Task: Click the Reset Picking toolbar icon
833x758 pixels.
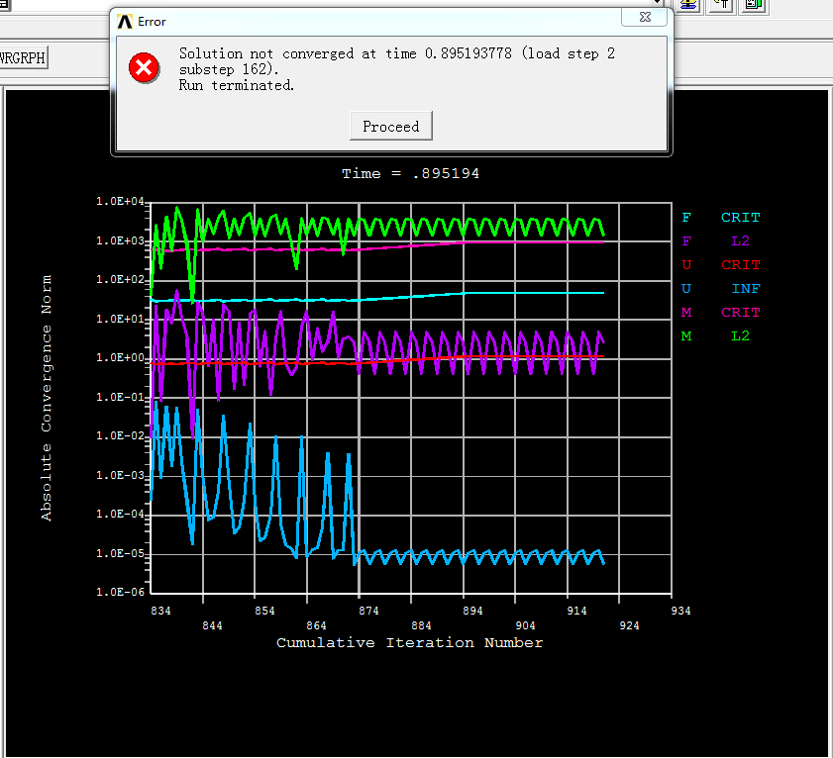Action: point(721,4)
